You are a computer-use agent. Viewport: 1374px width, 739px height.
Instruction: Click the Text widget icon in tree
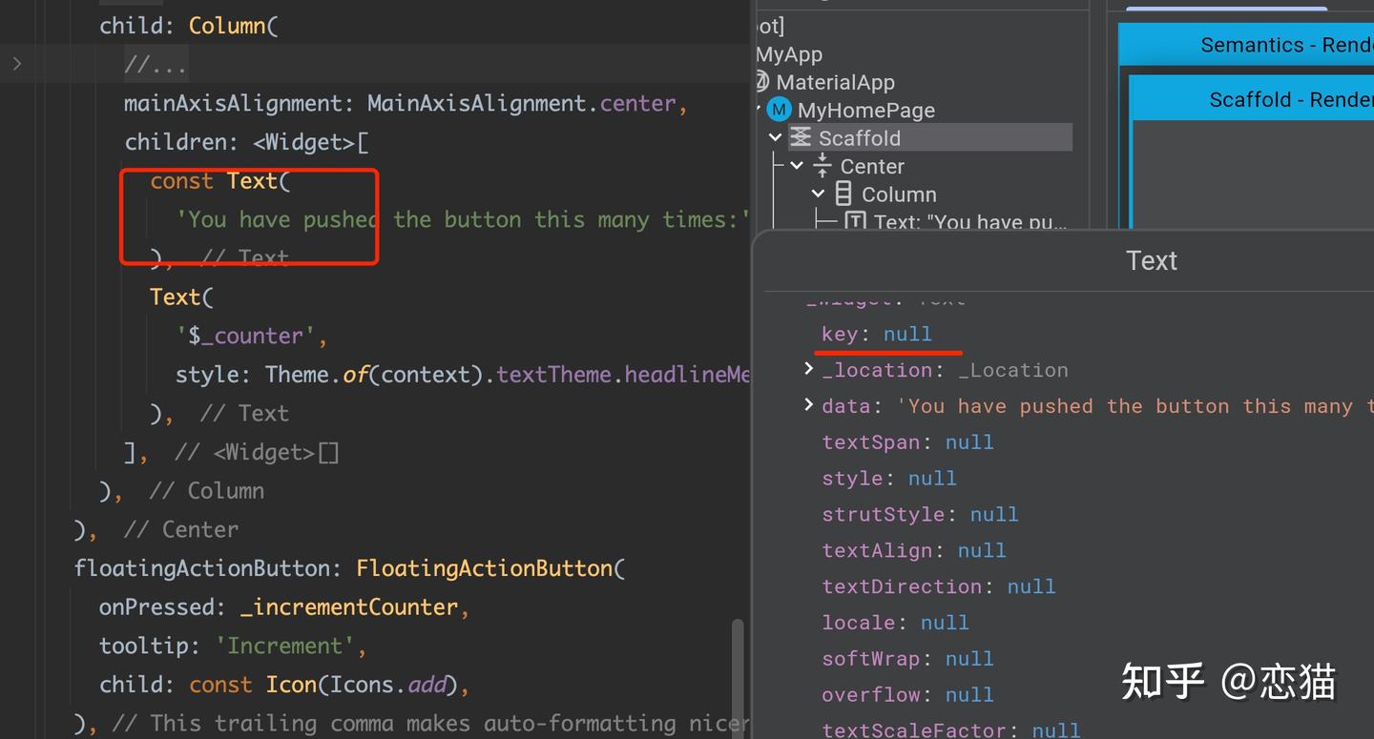pos(856,221)
